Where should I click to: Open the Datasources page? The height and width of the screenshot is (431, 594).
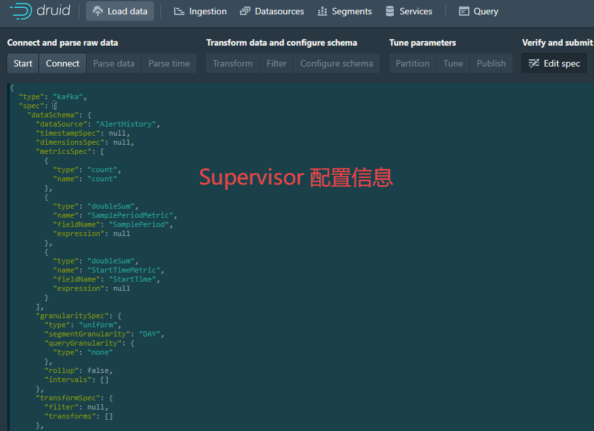click(272, 11)
